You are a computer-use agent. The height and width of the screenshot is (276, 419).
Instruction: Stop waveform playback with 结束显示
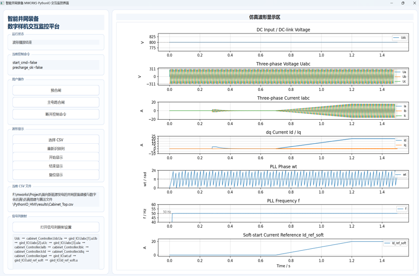click(56, 166)
